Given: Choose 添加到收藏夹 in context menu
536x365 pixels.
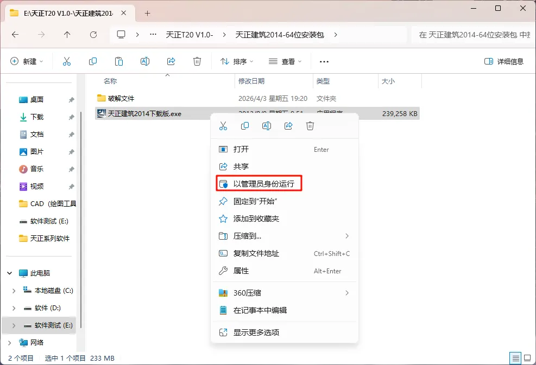Looking at the screenshot, I should click(285, 219).
